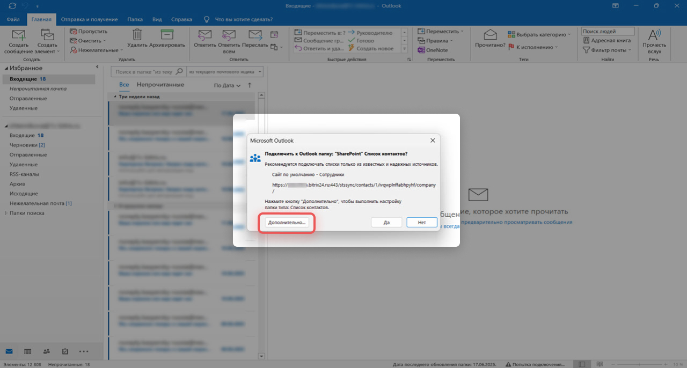Open the 'Черновики [2]' folder
Image resolution: width=687 pixels, height=368 pixels.
click(x=27, y=145)
